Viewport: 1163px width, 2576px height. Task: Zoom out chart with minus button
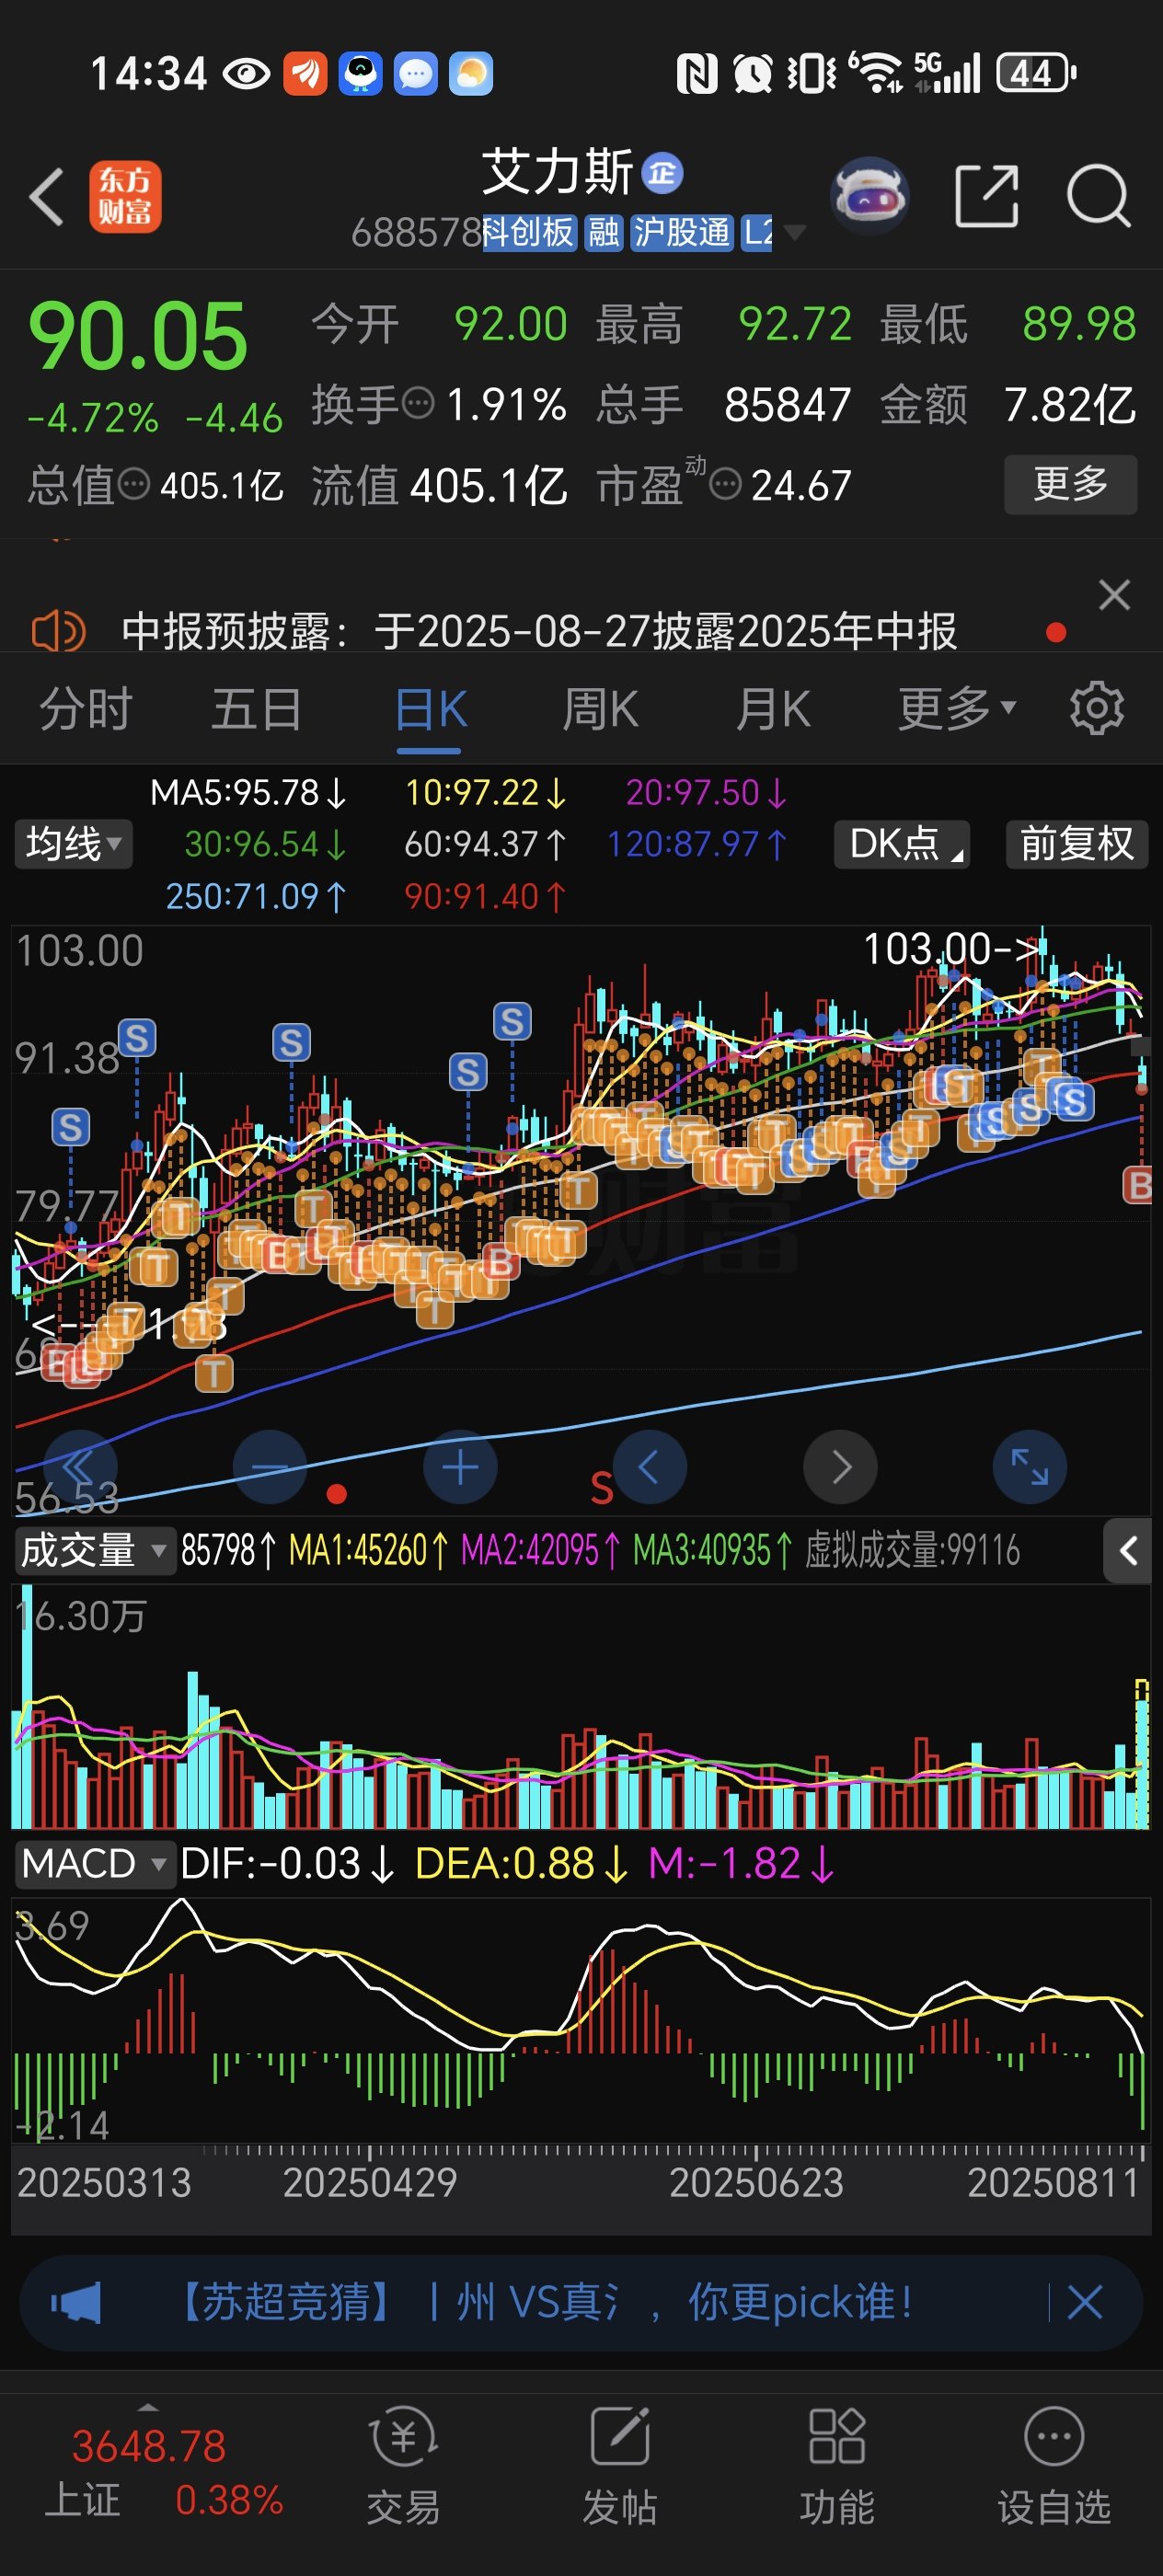click(269, 1468)
